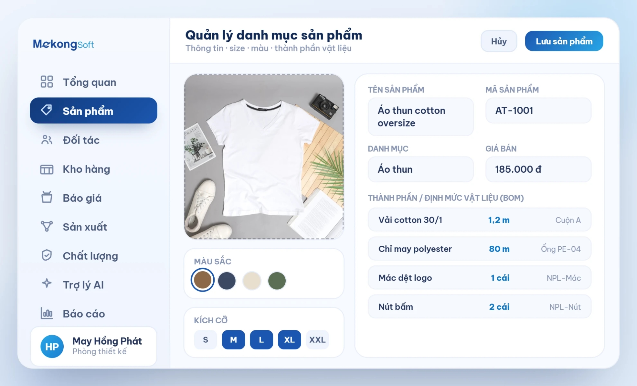Click the Hủy button
Viewport: 637px width, 386px height.
(499, 41)
